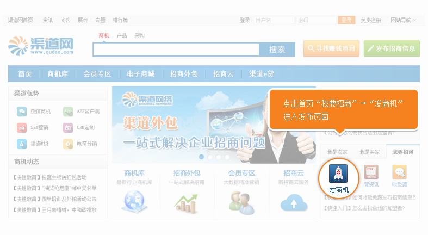
Task: Switch to the 我要招商 tab
Action: point(403,152)
